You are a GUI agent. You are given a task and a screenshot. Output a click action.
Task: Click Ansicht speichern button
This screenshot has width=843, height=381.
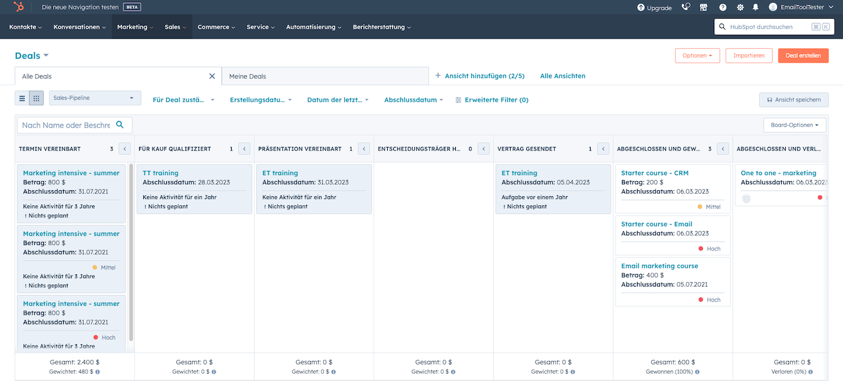794,100
